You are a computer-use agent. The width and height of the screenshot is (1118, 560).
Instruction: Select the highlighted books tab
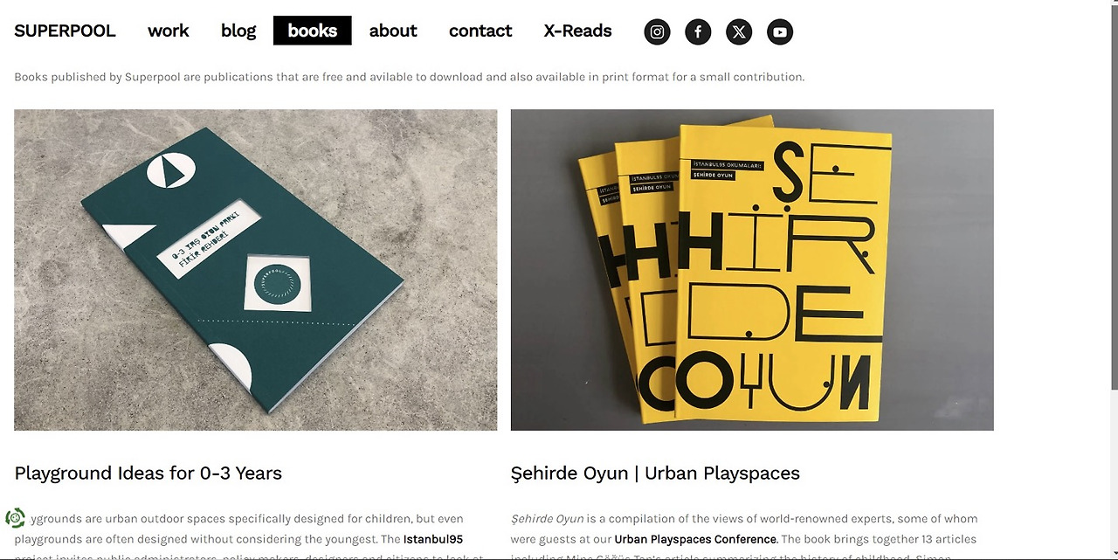coord(313,31)
